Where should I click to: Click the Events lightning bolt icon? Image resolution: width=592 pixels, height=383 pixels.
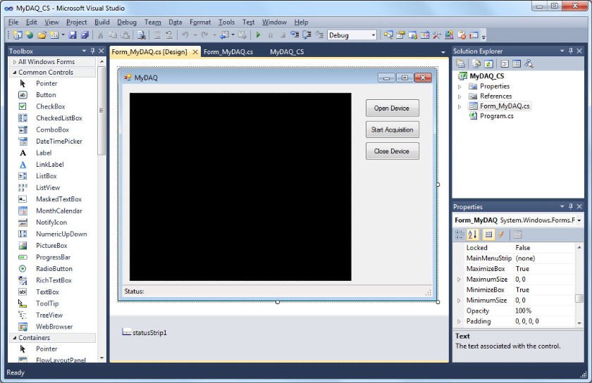(501, 234)
